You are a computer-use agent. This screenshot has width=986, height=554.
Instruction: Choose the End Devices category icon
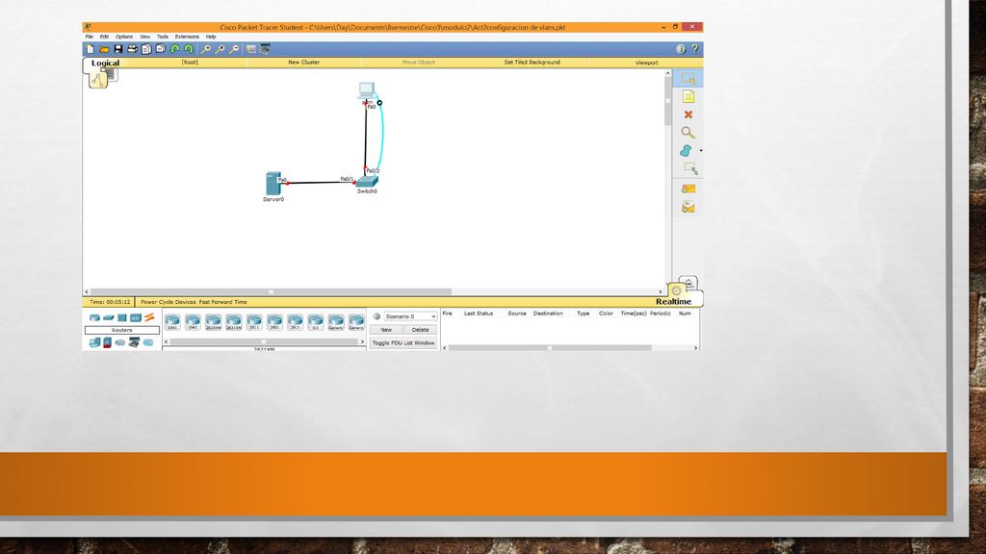(x=94, y=342)
